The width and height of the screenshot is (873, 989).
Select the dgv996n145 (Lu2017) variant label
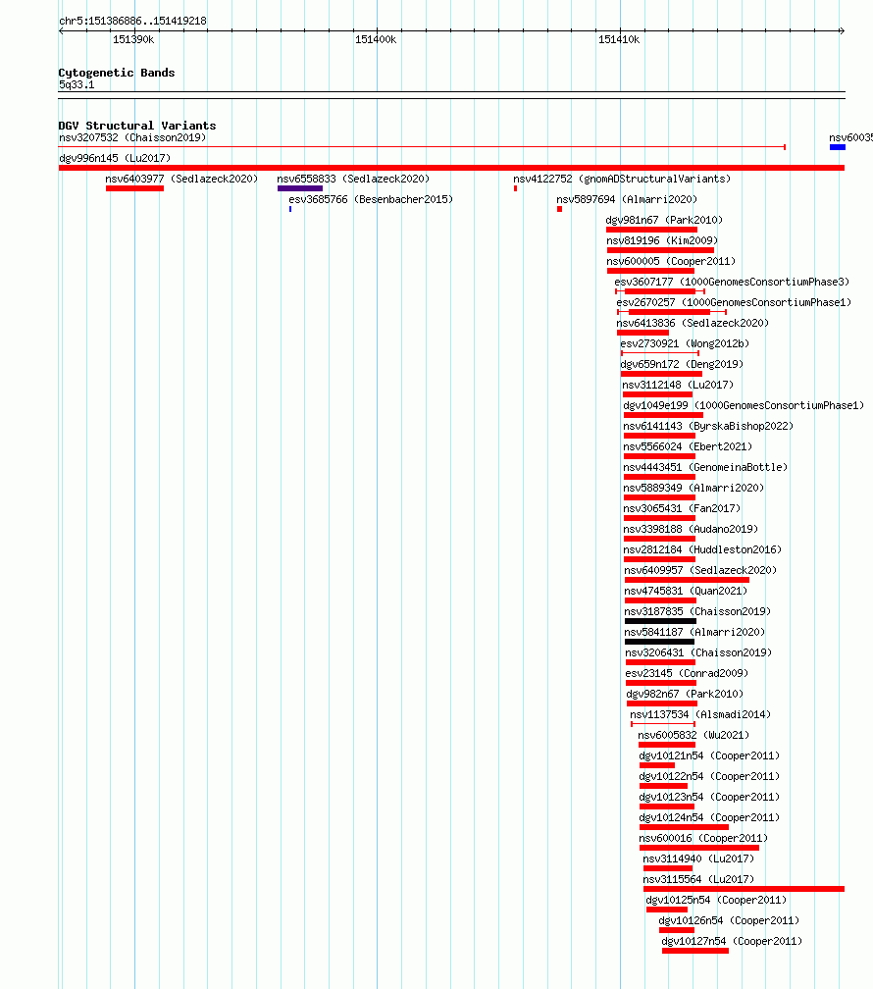(x=115, y=158)
